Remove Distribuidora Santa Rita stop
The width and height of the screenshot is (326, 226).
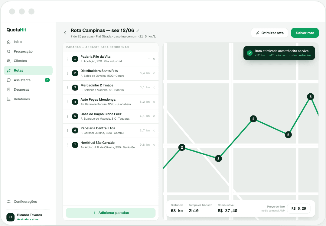154,73
